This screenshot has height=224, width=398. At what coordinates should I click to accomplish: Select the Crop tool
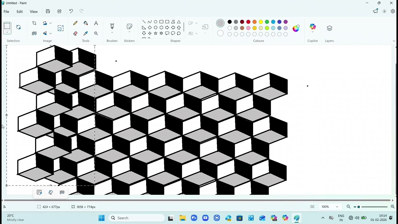[x=34, y=23]
